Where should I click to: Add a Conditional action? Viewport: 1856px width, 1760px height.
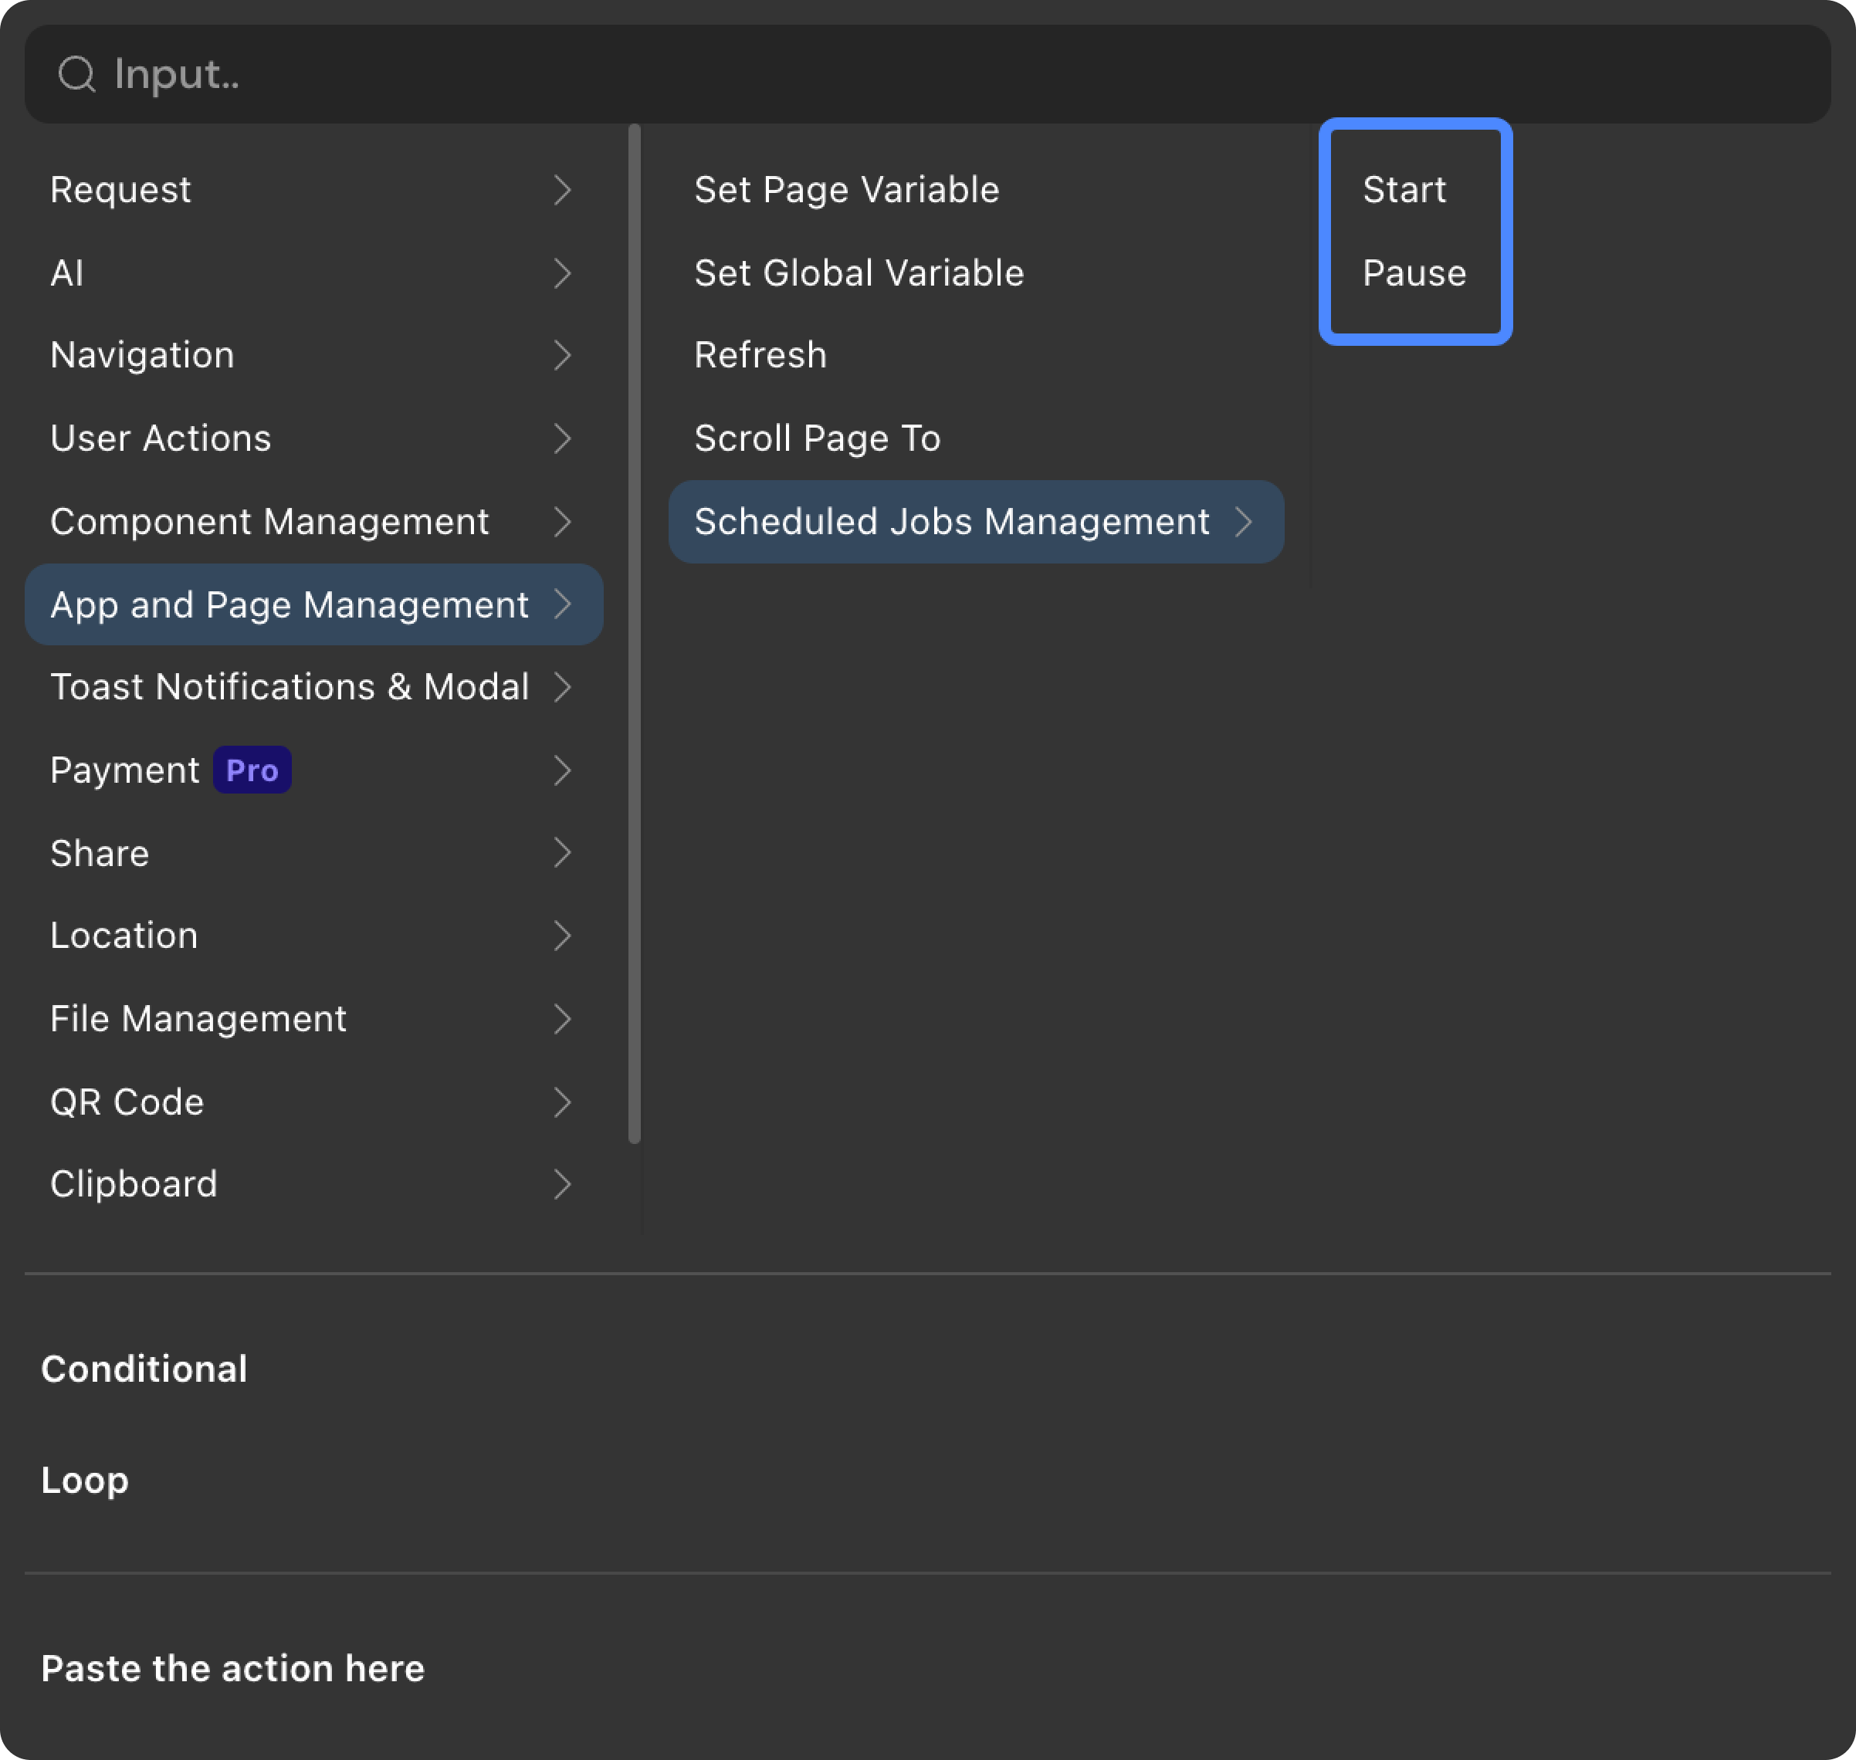(x=144, y=1369)
